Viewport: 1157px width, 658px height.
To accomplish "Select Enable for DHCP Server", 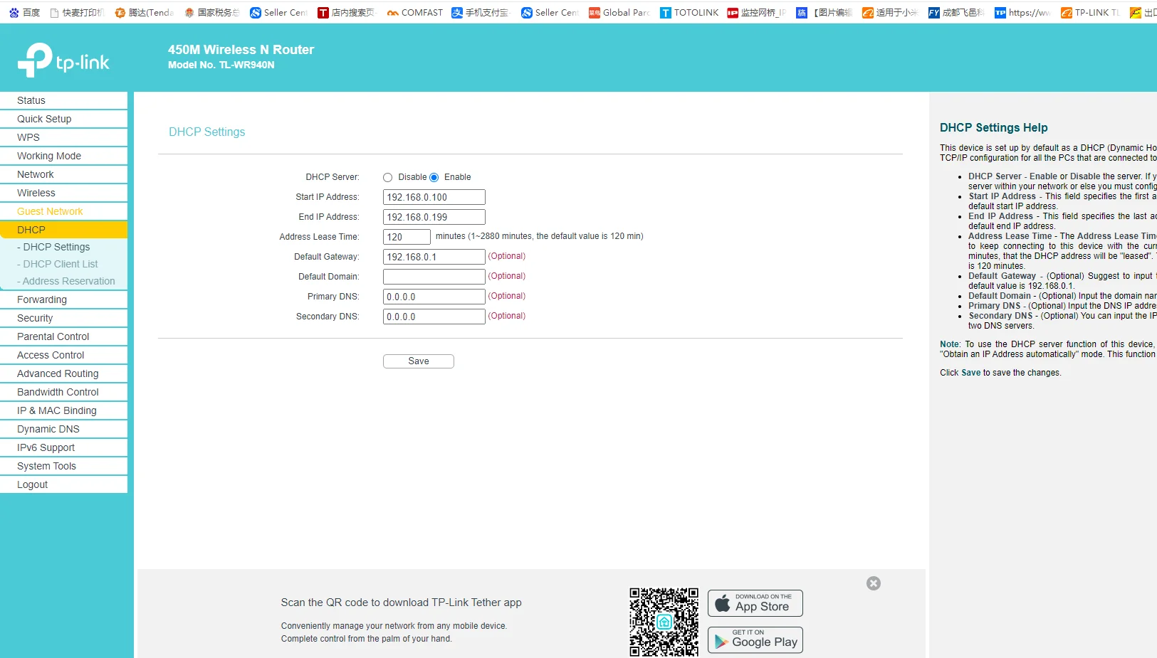I will (x=434, y=178).
